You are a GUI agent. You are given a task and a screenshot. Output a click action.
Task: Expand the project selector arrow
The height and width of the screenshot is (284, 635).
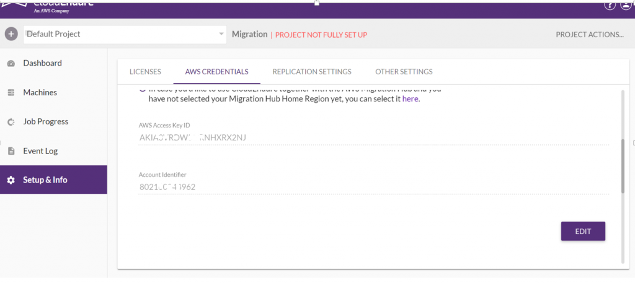click(x=221, y=34)
